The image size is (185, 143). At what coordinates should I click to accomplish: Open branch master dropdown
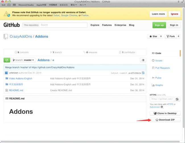23,60
